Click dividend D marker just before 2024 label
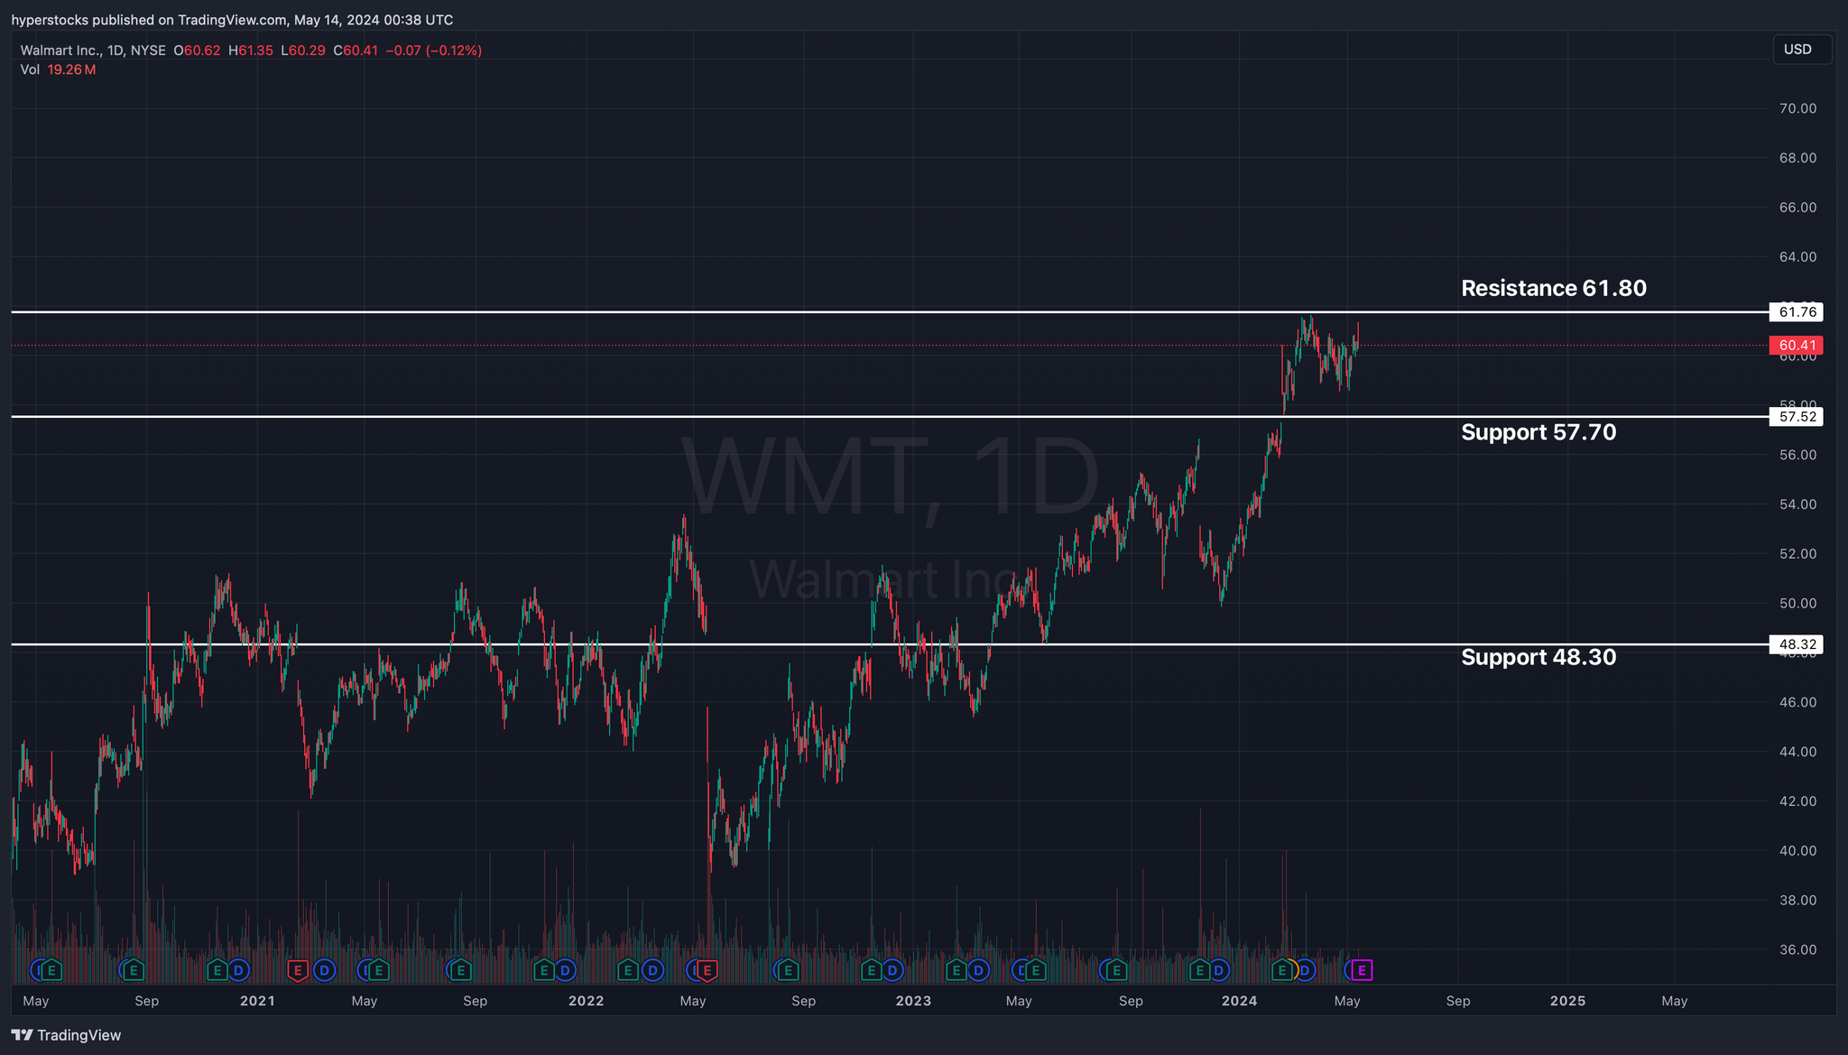Viewport: 1848px width, 1055px height. [x=1219, y=970]
